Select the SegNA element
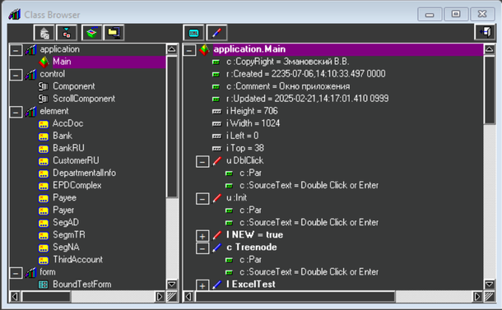Image resolution: width=502 pixels, height=310 pixels. (x=66, y=247)
